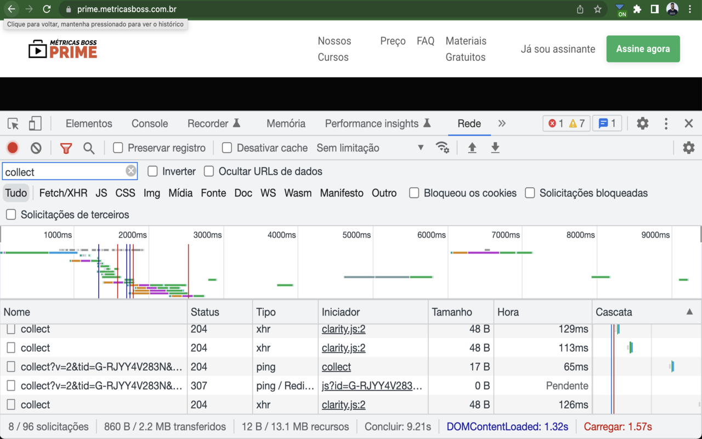
Task: Switch to the Console tab
Action: (x=149, y=123)
